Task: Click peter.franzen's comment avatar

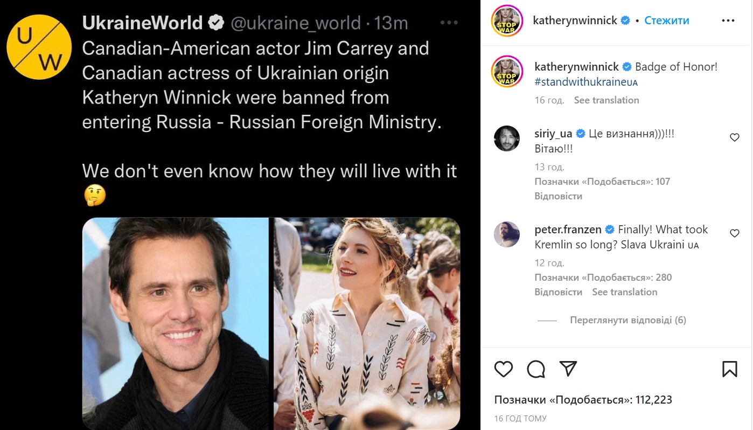Action: pos(507,234)
